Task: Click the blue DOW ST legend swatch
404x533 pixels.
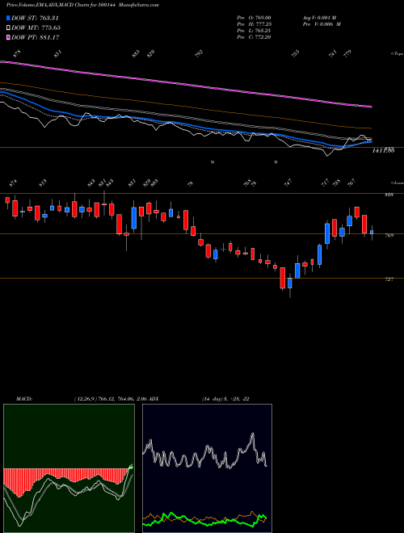Action: (x=8, y=18)
